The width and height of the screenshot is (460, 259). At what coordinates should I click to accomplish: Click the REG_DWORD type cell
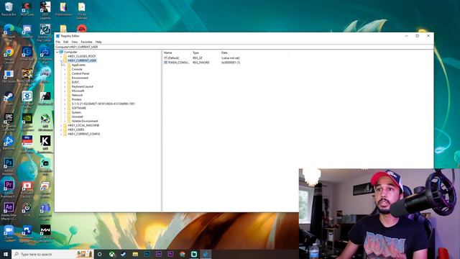point(201,63)
